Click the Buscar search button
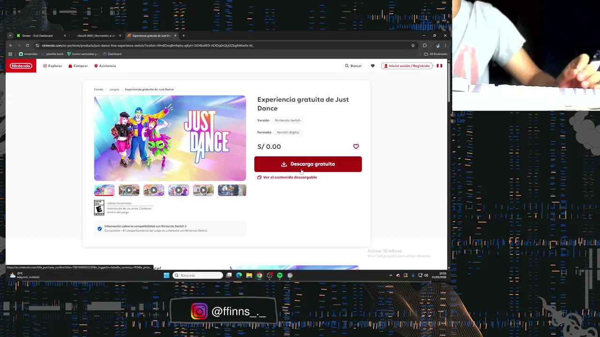600x337 pixels. tap(353, 66)
